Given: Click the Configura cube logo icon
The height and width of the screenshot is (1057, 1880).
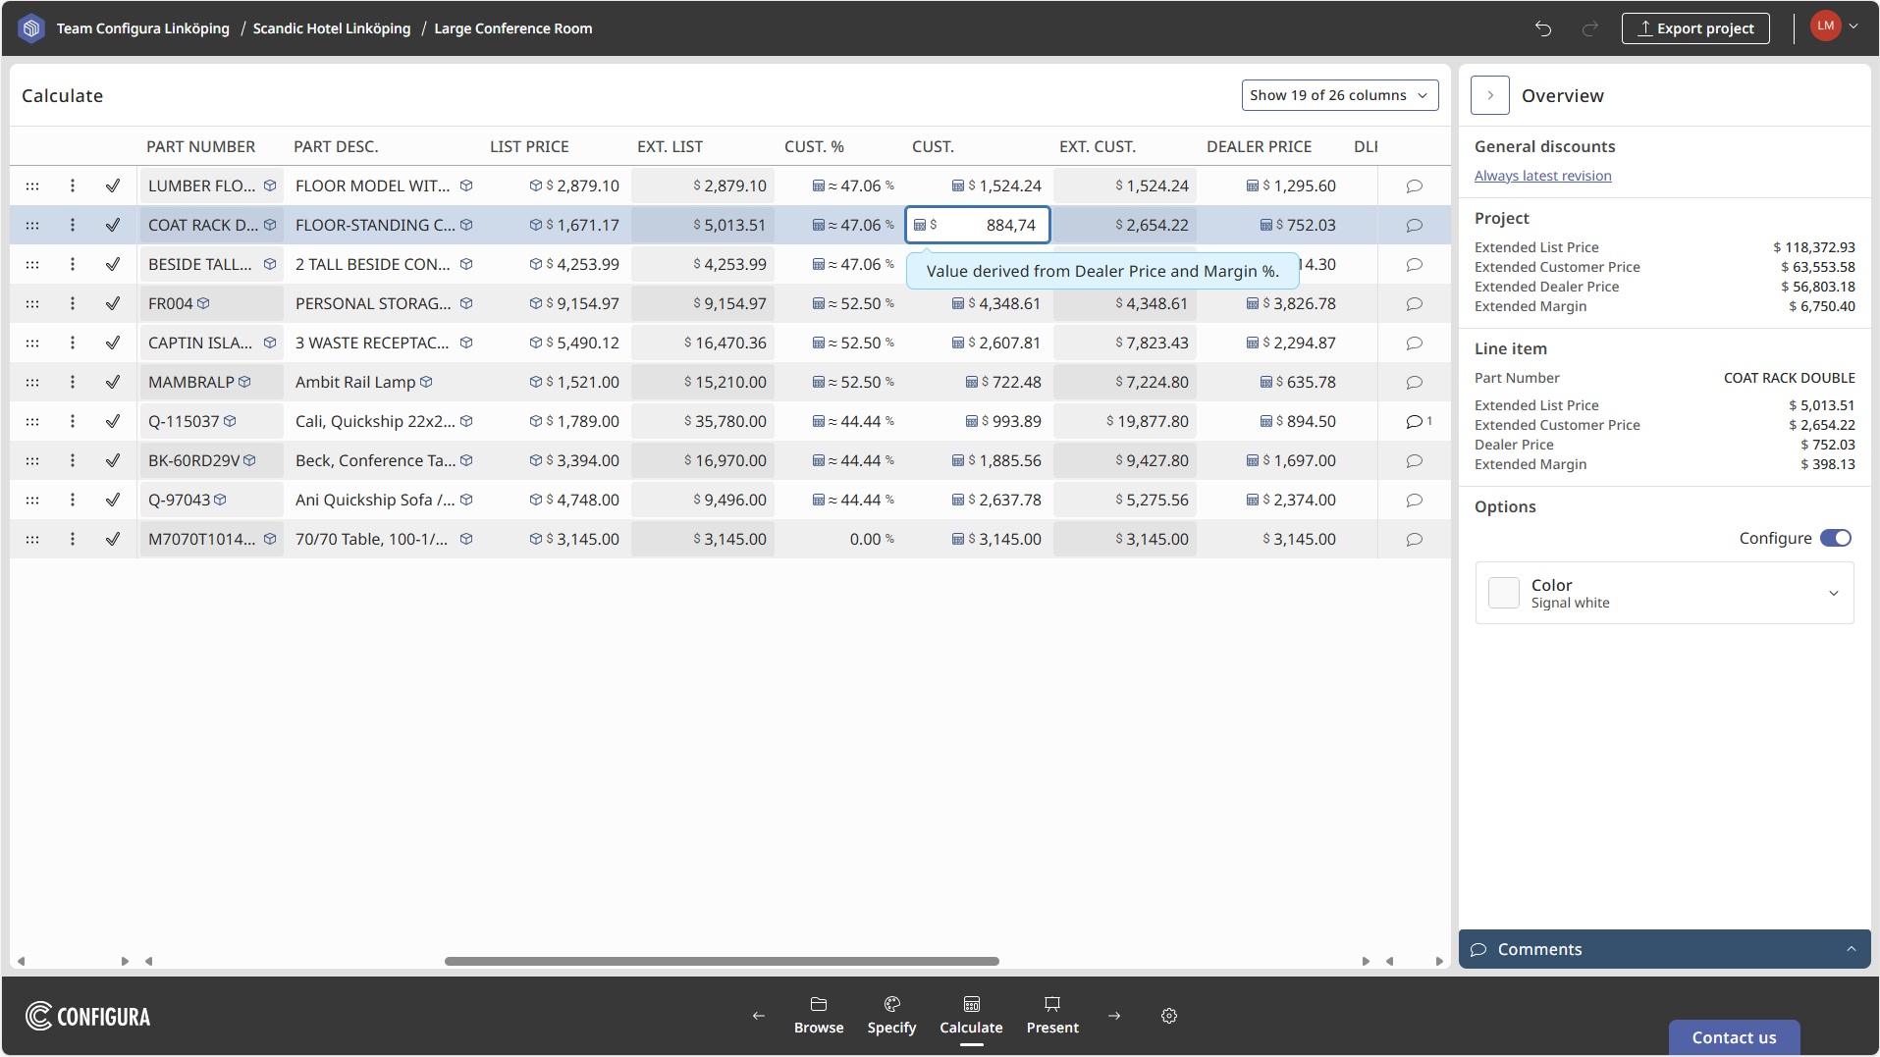Looking at the screenshot, I should click(x=31, y=28).
